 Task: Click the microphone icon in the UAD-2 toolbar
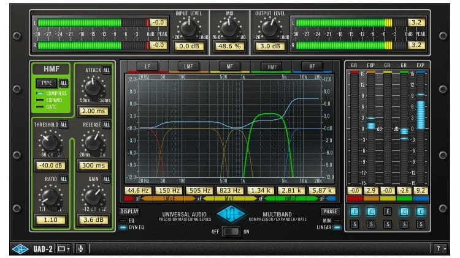(81, 249)
